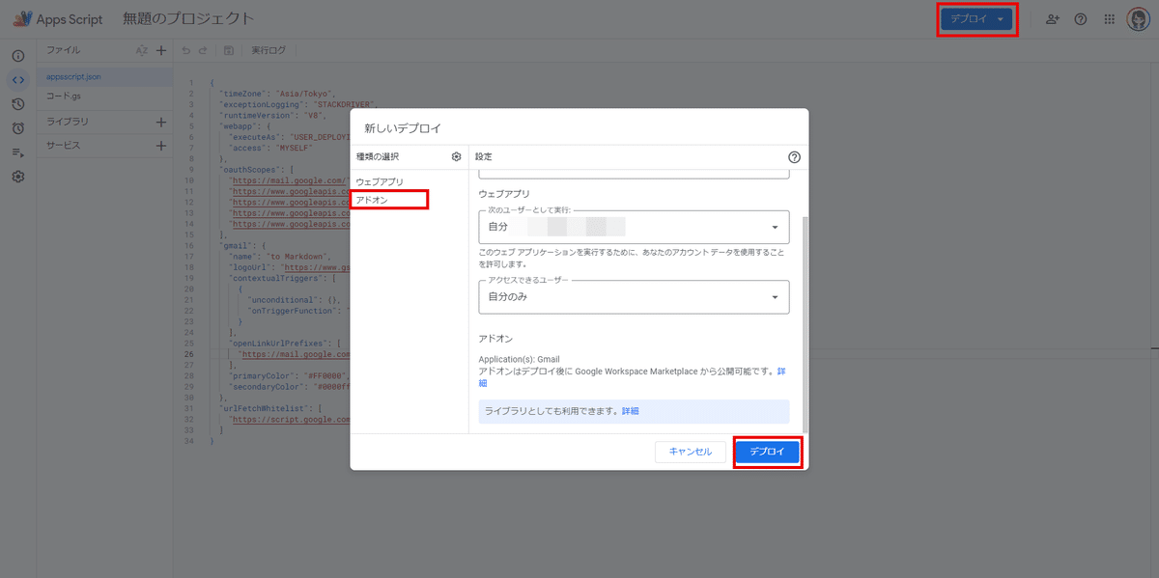This screenshot has width=1159, height=578.
Task: Click the 新しいデプロイ dialog title
Action: 403,128
